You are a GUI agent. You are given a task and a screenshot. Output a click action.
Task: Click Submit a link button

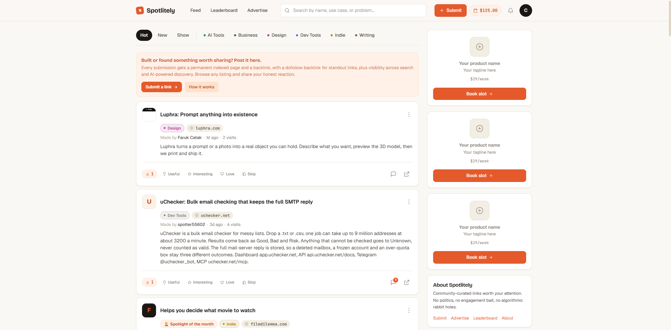click(x=162, y=87)
